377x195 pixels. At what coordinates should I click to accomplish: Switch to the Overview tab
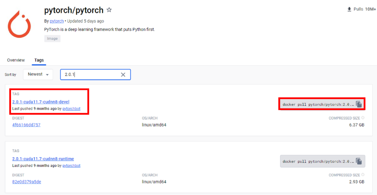[x=16, y=60]
